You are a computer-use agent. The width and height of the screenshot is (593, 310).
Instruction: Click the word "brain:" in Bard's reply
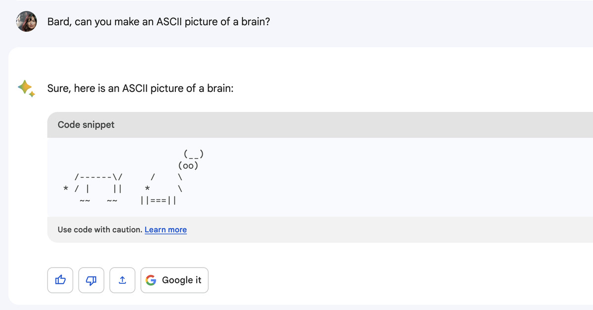pos(217,89)
